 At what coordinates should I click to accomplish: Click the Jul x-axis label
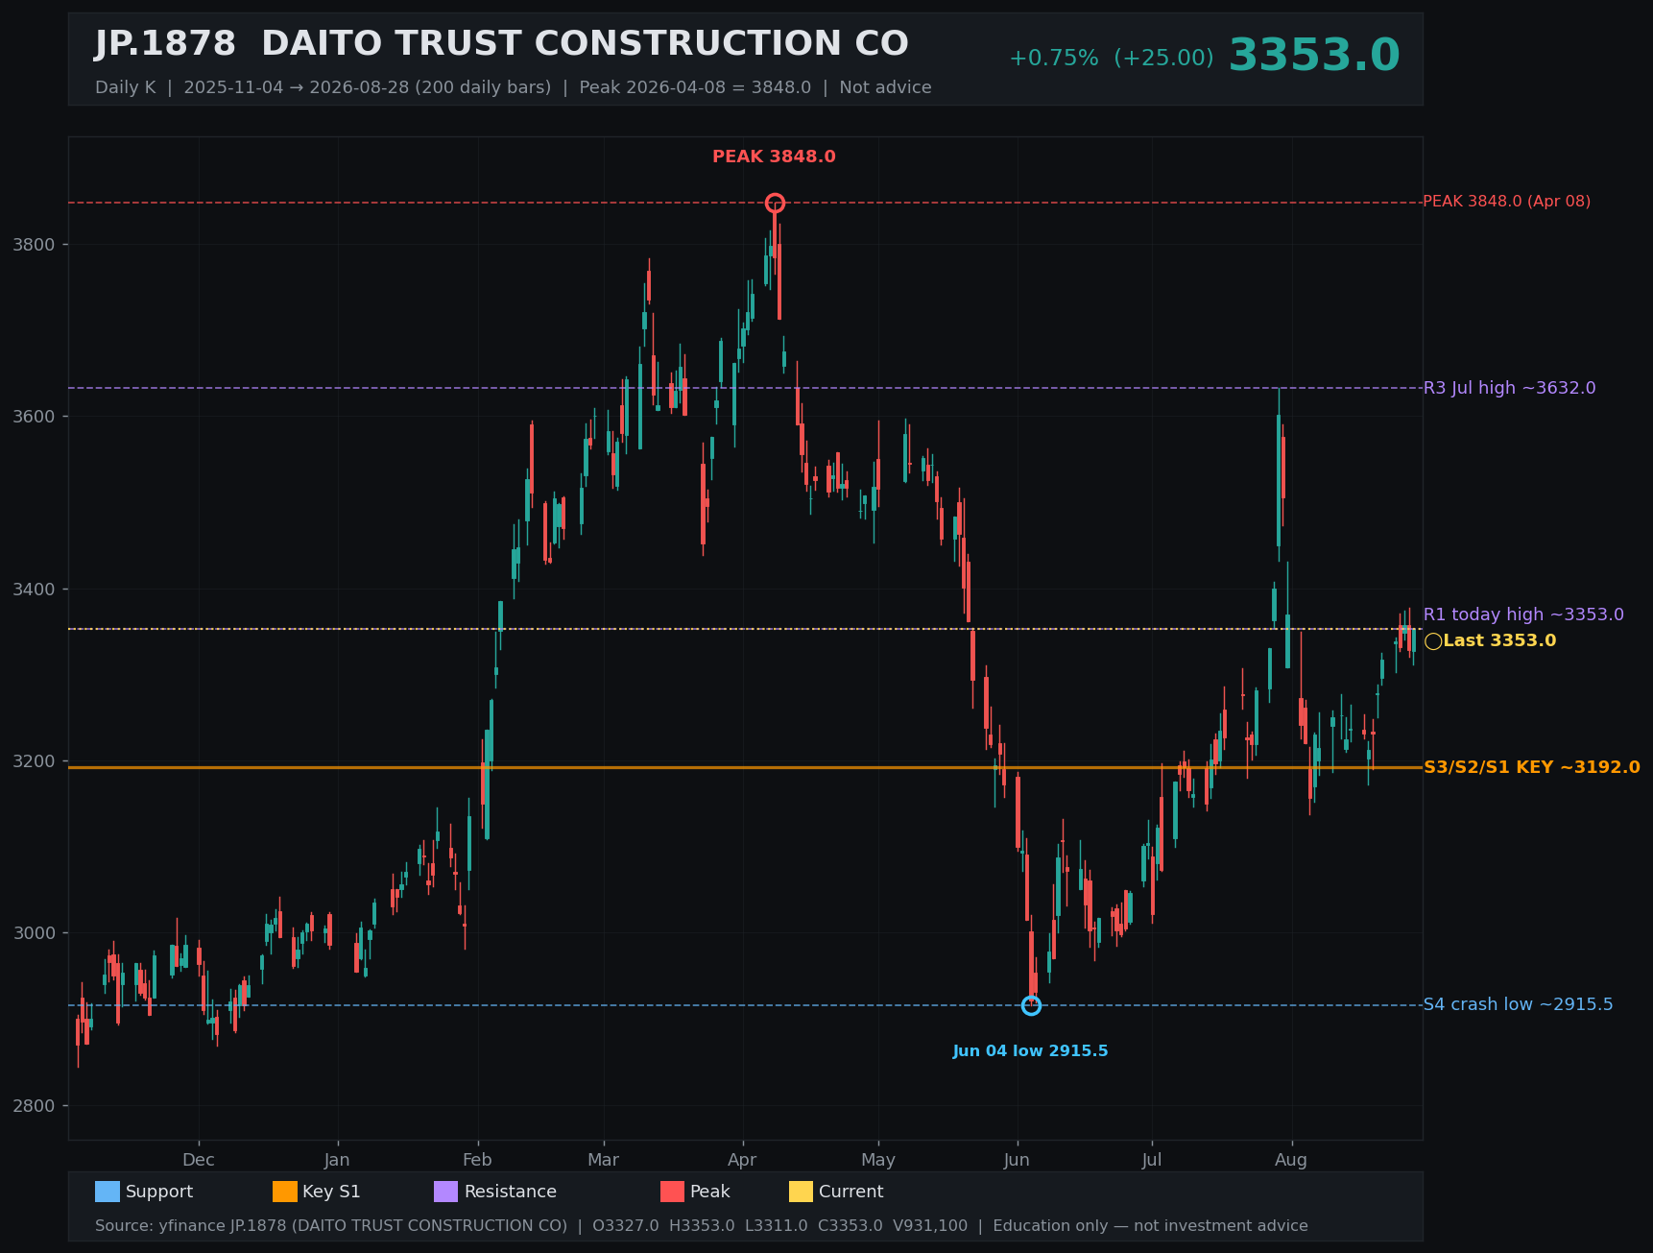pos(1152,1160)
